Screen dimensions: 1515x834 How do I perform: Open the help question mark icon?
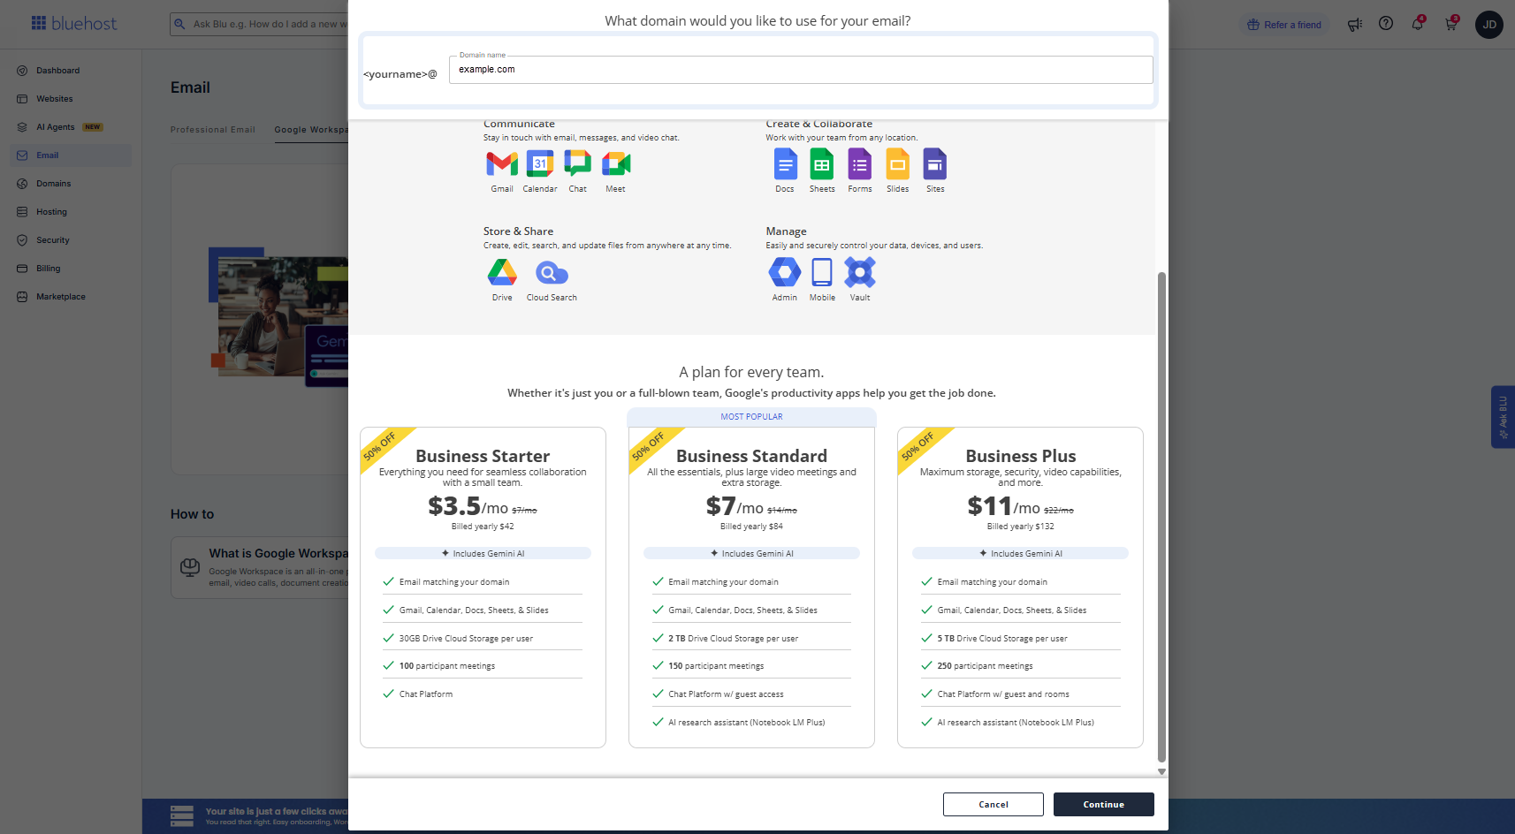[1386, 24]
